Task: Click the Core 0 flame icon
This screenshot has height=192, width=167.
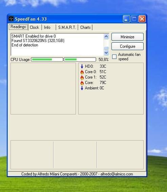Action: point(82,72)
